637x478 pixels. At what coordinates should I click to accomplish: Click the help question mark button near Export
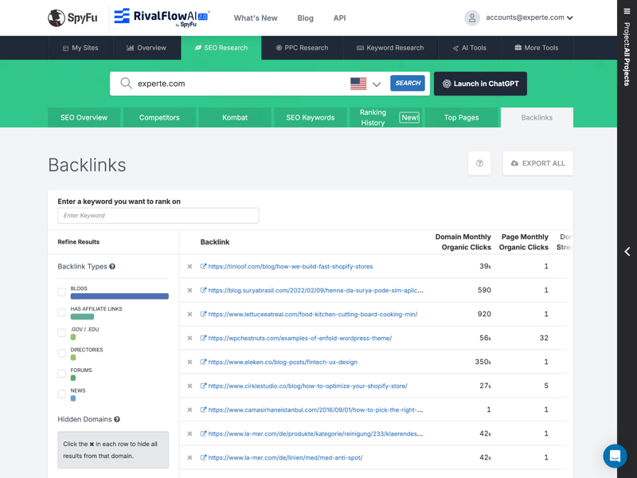pyautogui.click(x=479, y=163)
